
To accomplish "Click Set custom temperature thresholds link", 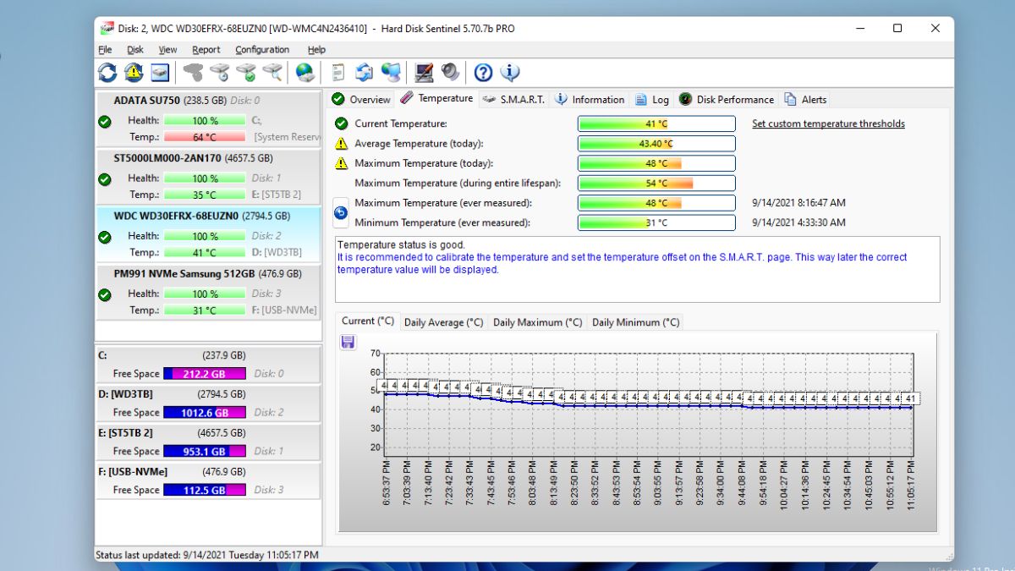I will pyautogui.click(x=828, y=124).
